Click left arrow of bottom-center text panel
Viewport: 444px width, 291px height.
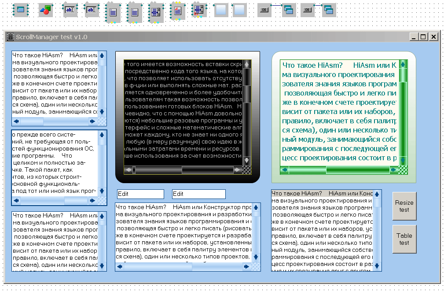120,267
